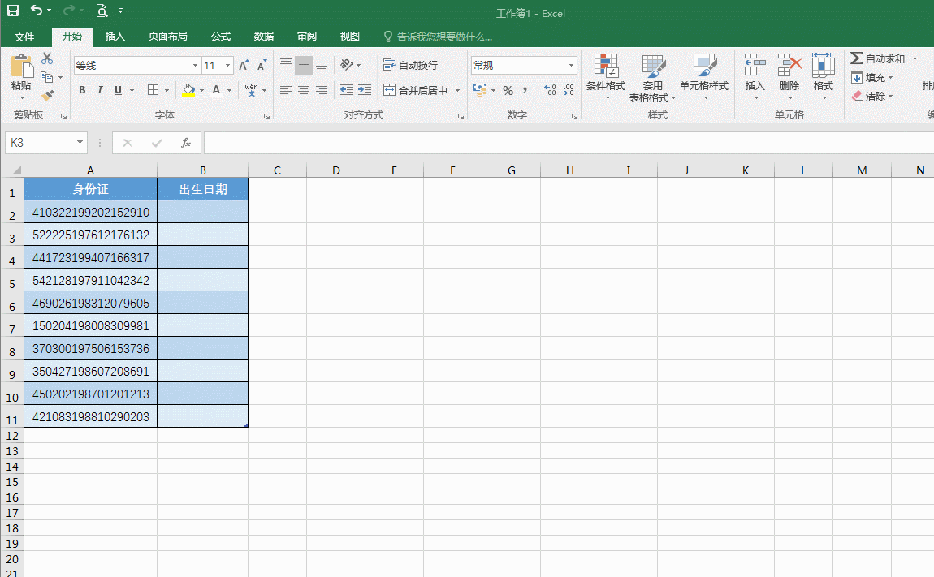
Task: Click the Tell me (告诉我您想要做什么) box
Action: click(438, 37)
